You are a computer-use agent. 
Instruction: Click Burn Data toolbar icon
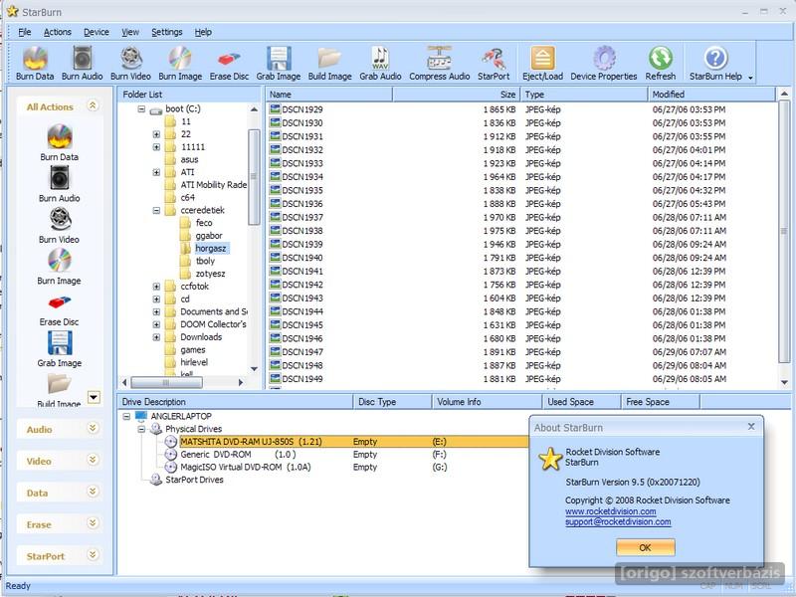point(35,64)
